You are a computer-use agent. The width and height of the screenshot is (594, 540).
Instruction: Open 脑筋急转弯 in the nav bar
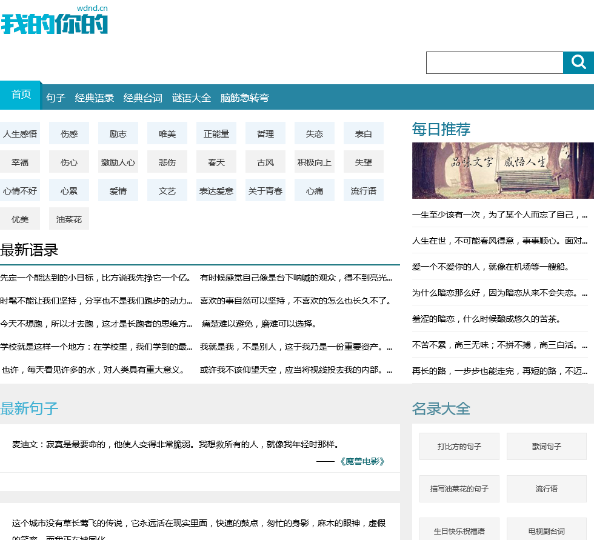(245, 98)
